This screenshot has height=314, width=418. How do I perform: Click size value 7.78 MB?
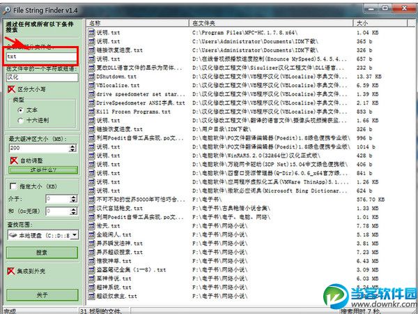(367, 226)
